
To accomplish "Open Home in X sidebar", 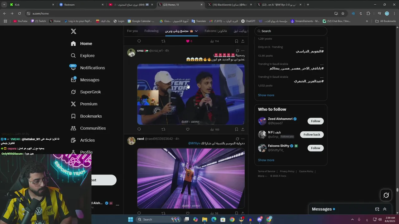I will (x=81, y=44).
